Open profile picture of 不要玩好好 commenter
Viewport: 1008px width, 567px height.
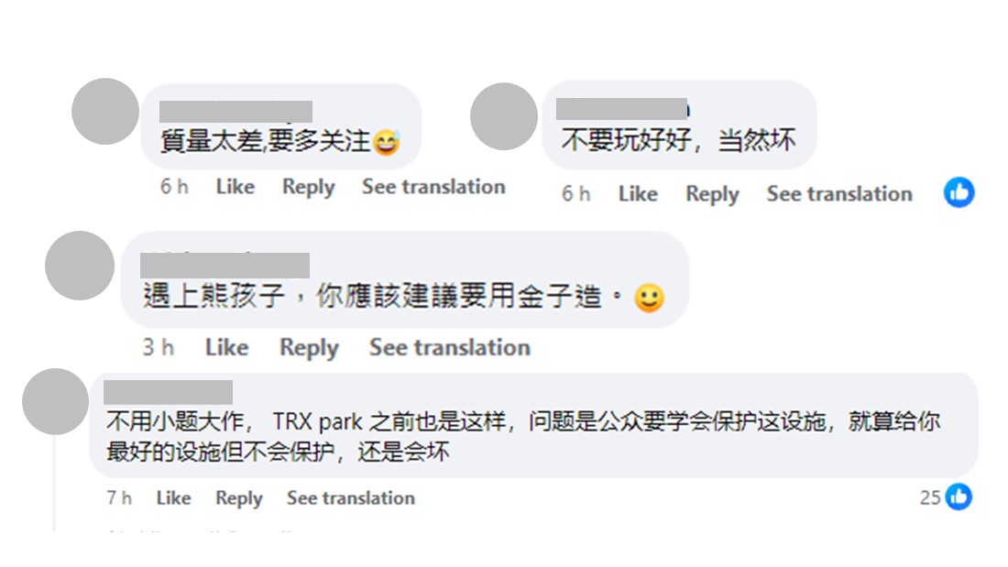(503, 116)
